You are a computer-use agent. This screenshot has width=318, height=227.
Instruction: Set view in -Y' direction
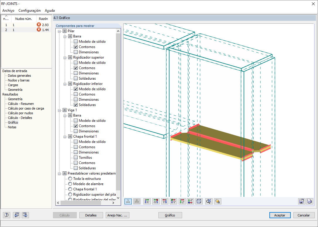click(173, 202)
